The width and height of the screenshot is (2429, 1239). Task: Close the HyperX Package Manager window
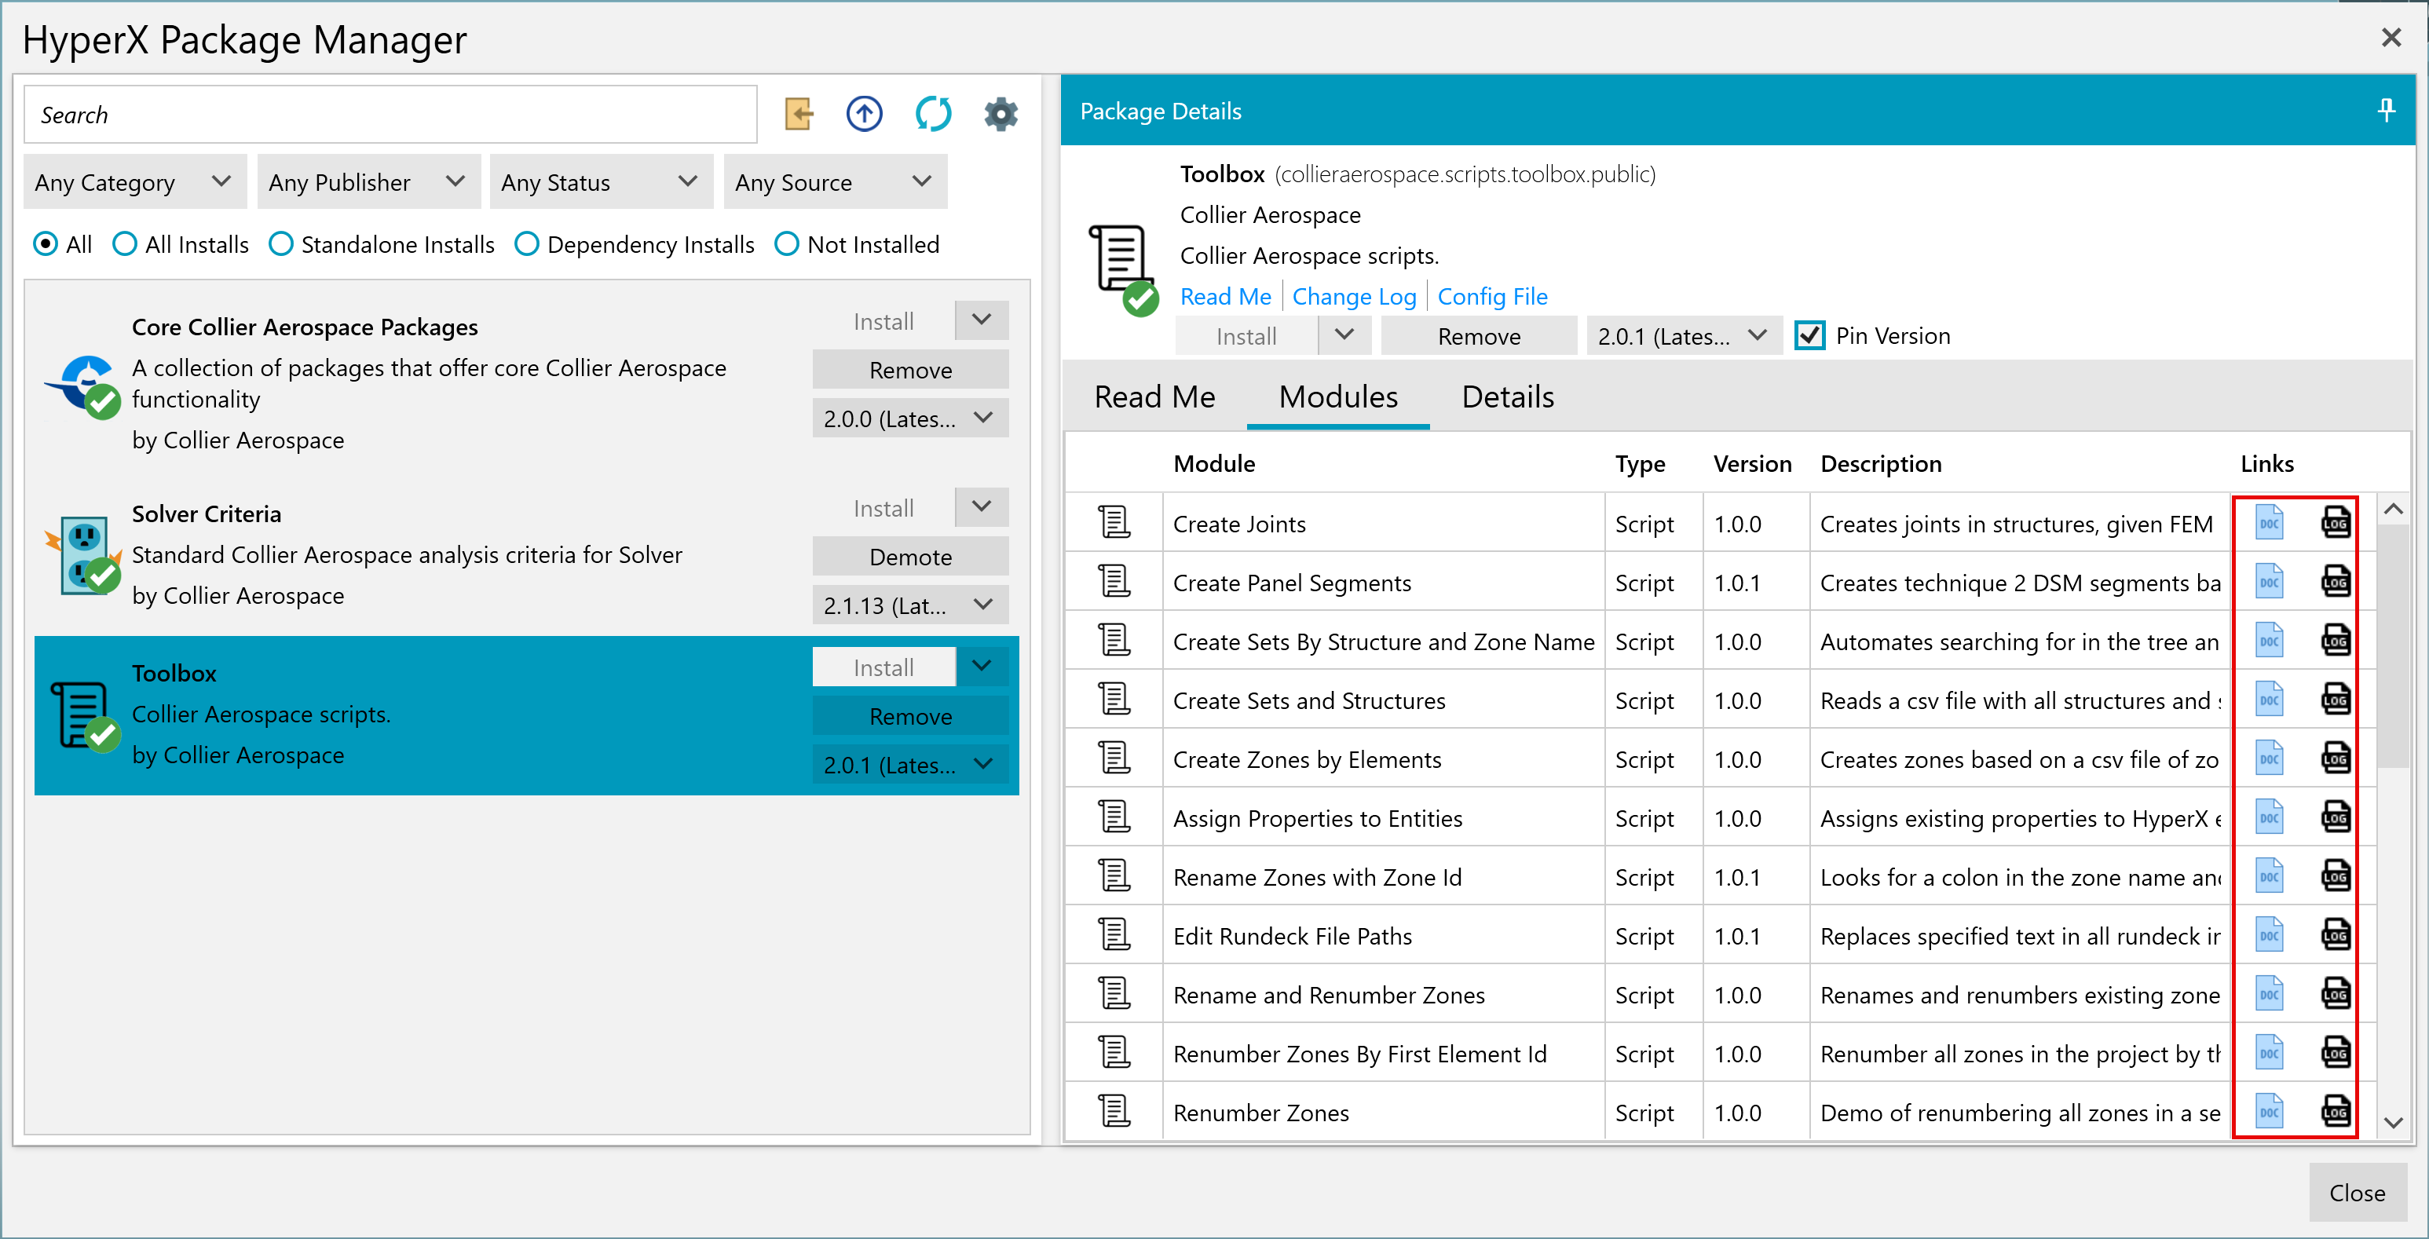coord(2391,38)
